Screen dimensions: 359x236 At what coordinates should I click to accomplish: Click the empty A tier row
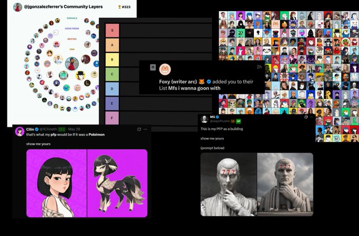166,45
